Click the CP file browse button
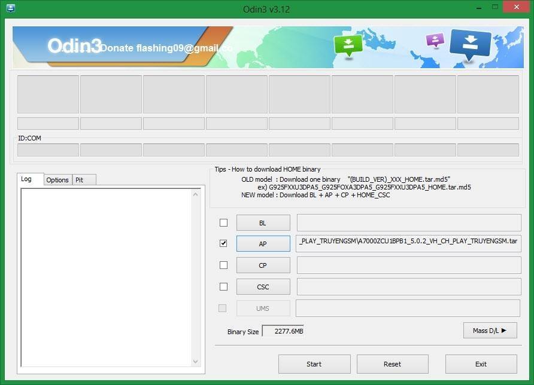The height and width of the screenshot is (385, 534). pyautogui.click(x=263, y=265)
